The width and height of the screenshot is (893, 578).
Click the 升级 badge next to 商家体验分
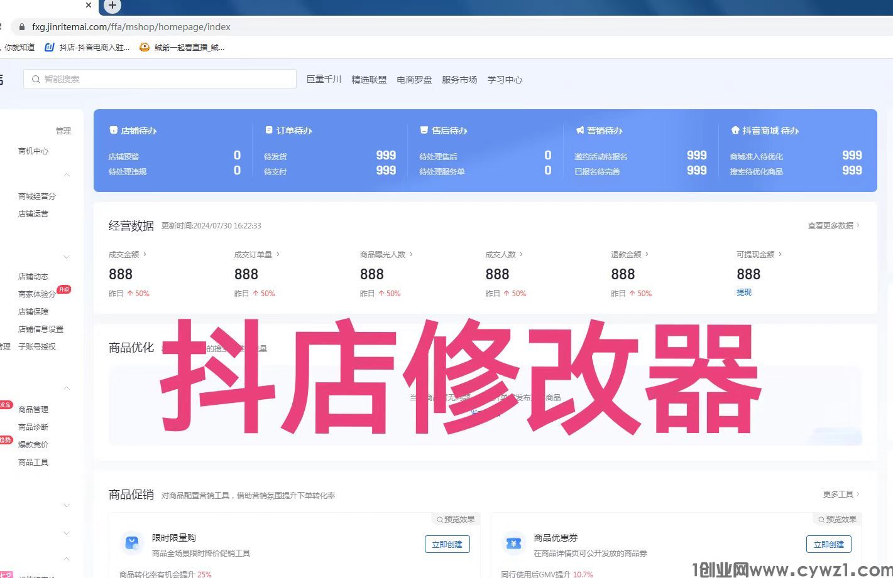[x=64, y=289]
